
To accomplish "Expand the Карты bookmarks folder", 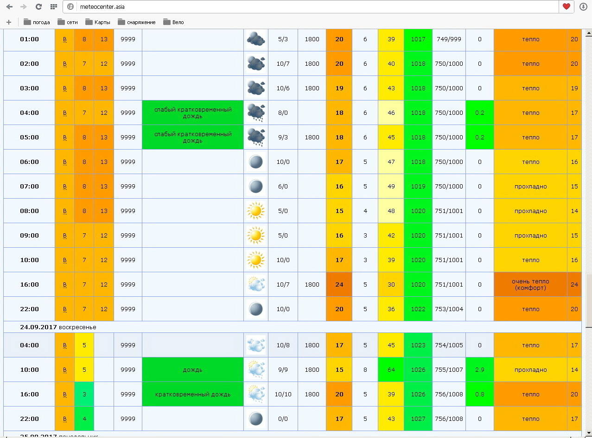I will coord(98,22).
